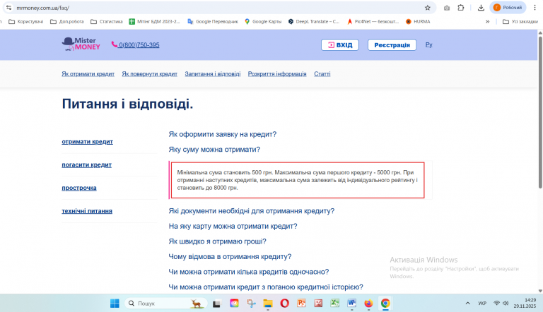Open the Windows Start menu
Viewport: 543px width, 312px height.
(115, 304)
